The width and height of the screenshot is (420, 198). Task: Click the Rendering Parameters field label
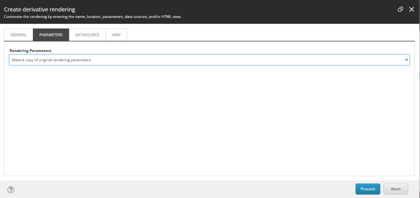[30, 50]
